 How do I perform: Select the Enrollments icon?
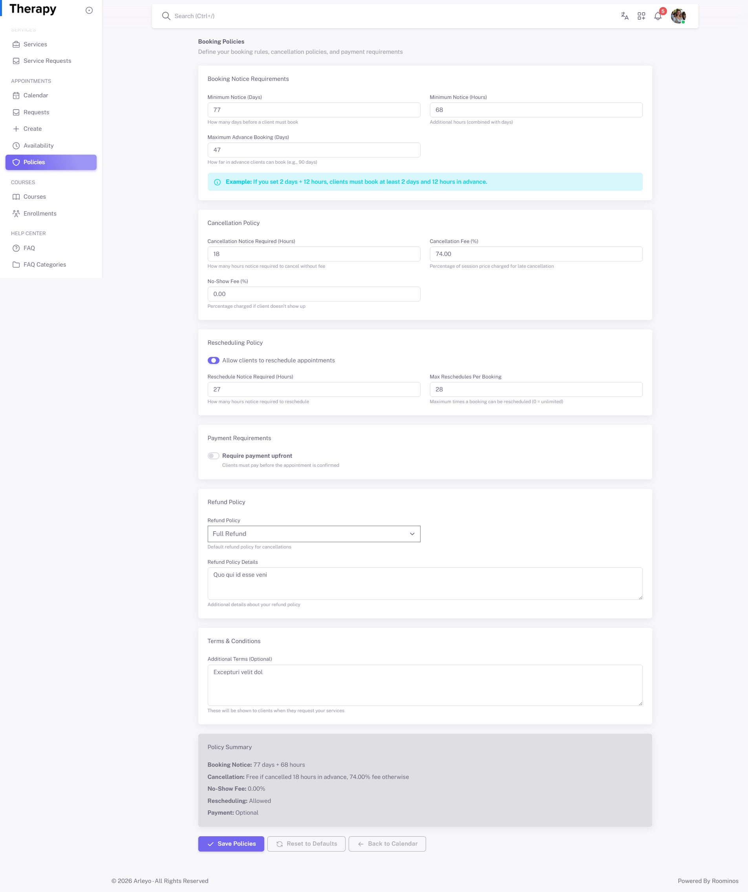coord(16,213)
